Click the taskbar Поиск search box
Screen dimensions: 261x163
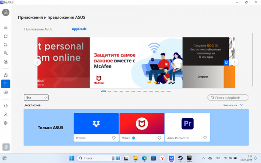pyautogui.click(x=99, y=158)
